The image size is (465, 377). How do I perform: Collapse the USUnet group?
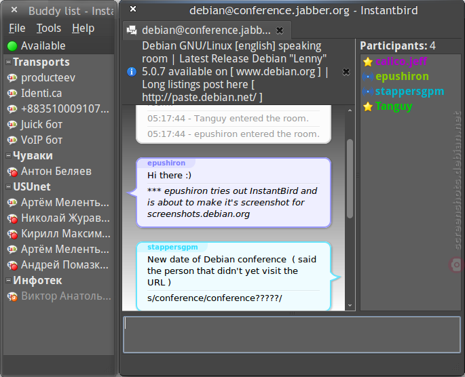9,187
